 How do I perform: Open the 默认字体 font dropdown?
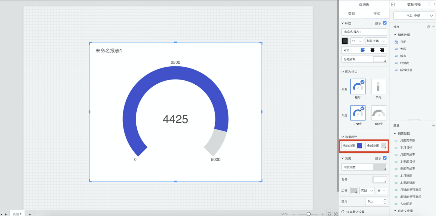376,41
